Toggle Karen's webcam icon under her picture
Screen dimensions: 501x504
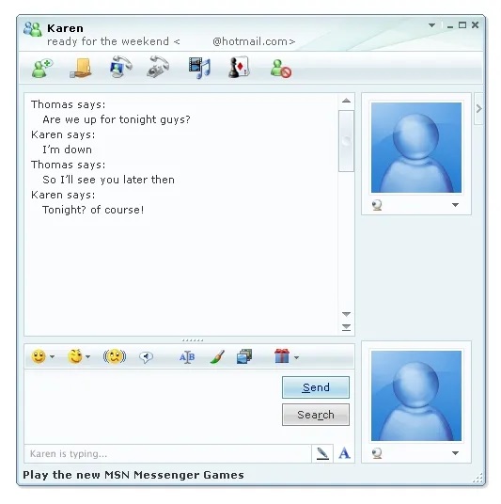[x=377, y=205]
